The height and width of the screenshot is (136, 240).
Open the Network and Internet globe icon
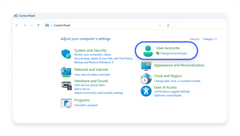tap(66, 72)
